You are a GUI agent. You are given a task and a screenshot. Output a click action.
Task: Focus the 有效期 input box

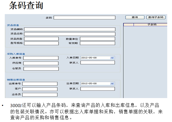pos(97,43)
